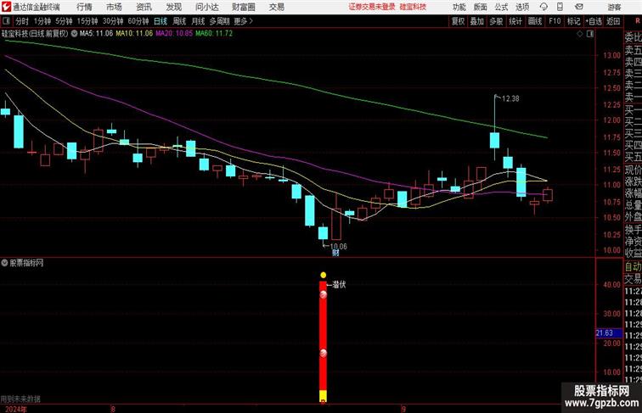The width and height of the screenshot is (642, 413).
Task: Open the mobile phone icon
Action: (x=560, y=7)
